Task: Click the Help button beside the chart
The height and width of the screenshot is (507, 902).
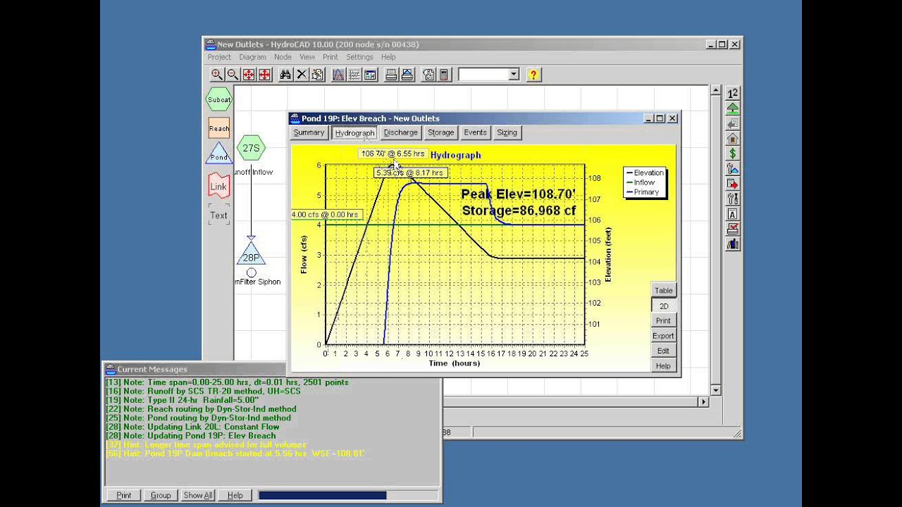Action: pos(664,365)
